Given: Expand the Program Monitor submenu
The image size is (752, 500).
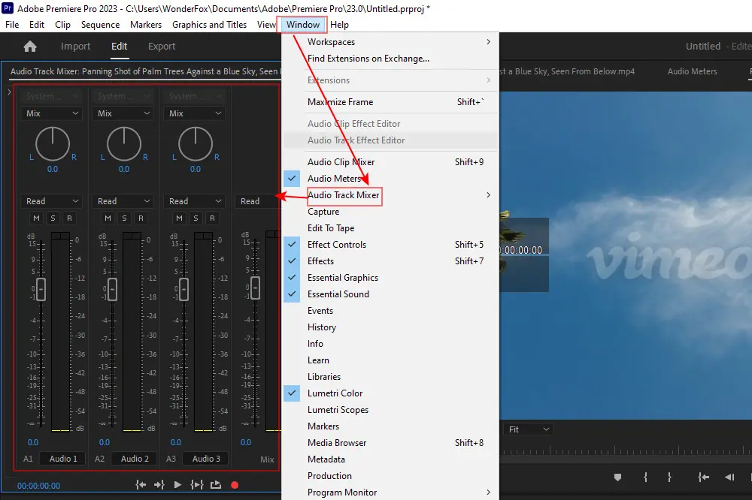Looking at the screenshot, I should coord(390,492).
